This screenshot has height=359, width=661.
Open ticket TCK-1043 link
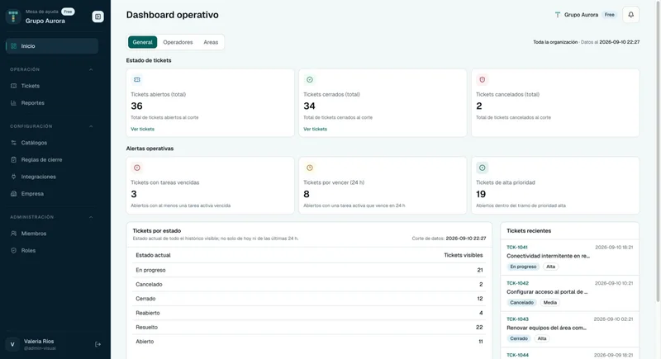[517, 319]
